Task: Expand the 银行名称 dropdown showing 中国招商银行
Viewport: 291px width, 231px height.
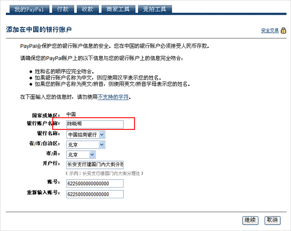Action: 86,135
